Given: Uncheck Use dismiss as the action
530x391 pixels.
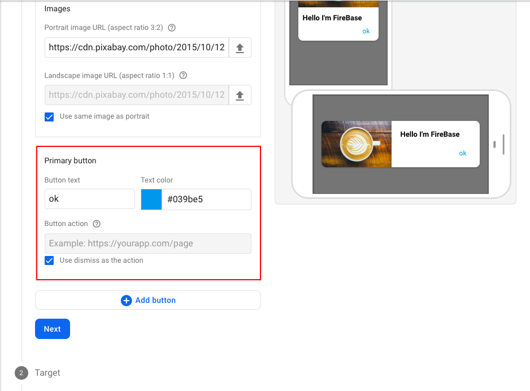Looking at the screenshot, I should tap(49, 260).
